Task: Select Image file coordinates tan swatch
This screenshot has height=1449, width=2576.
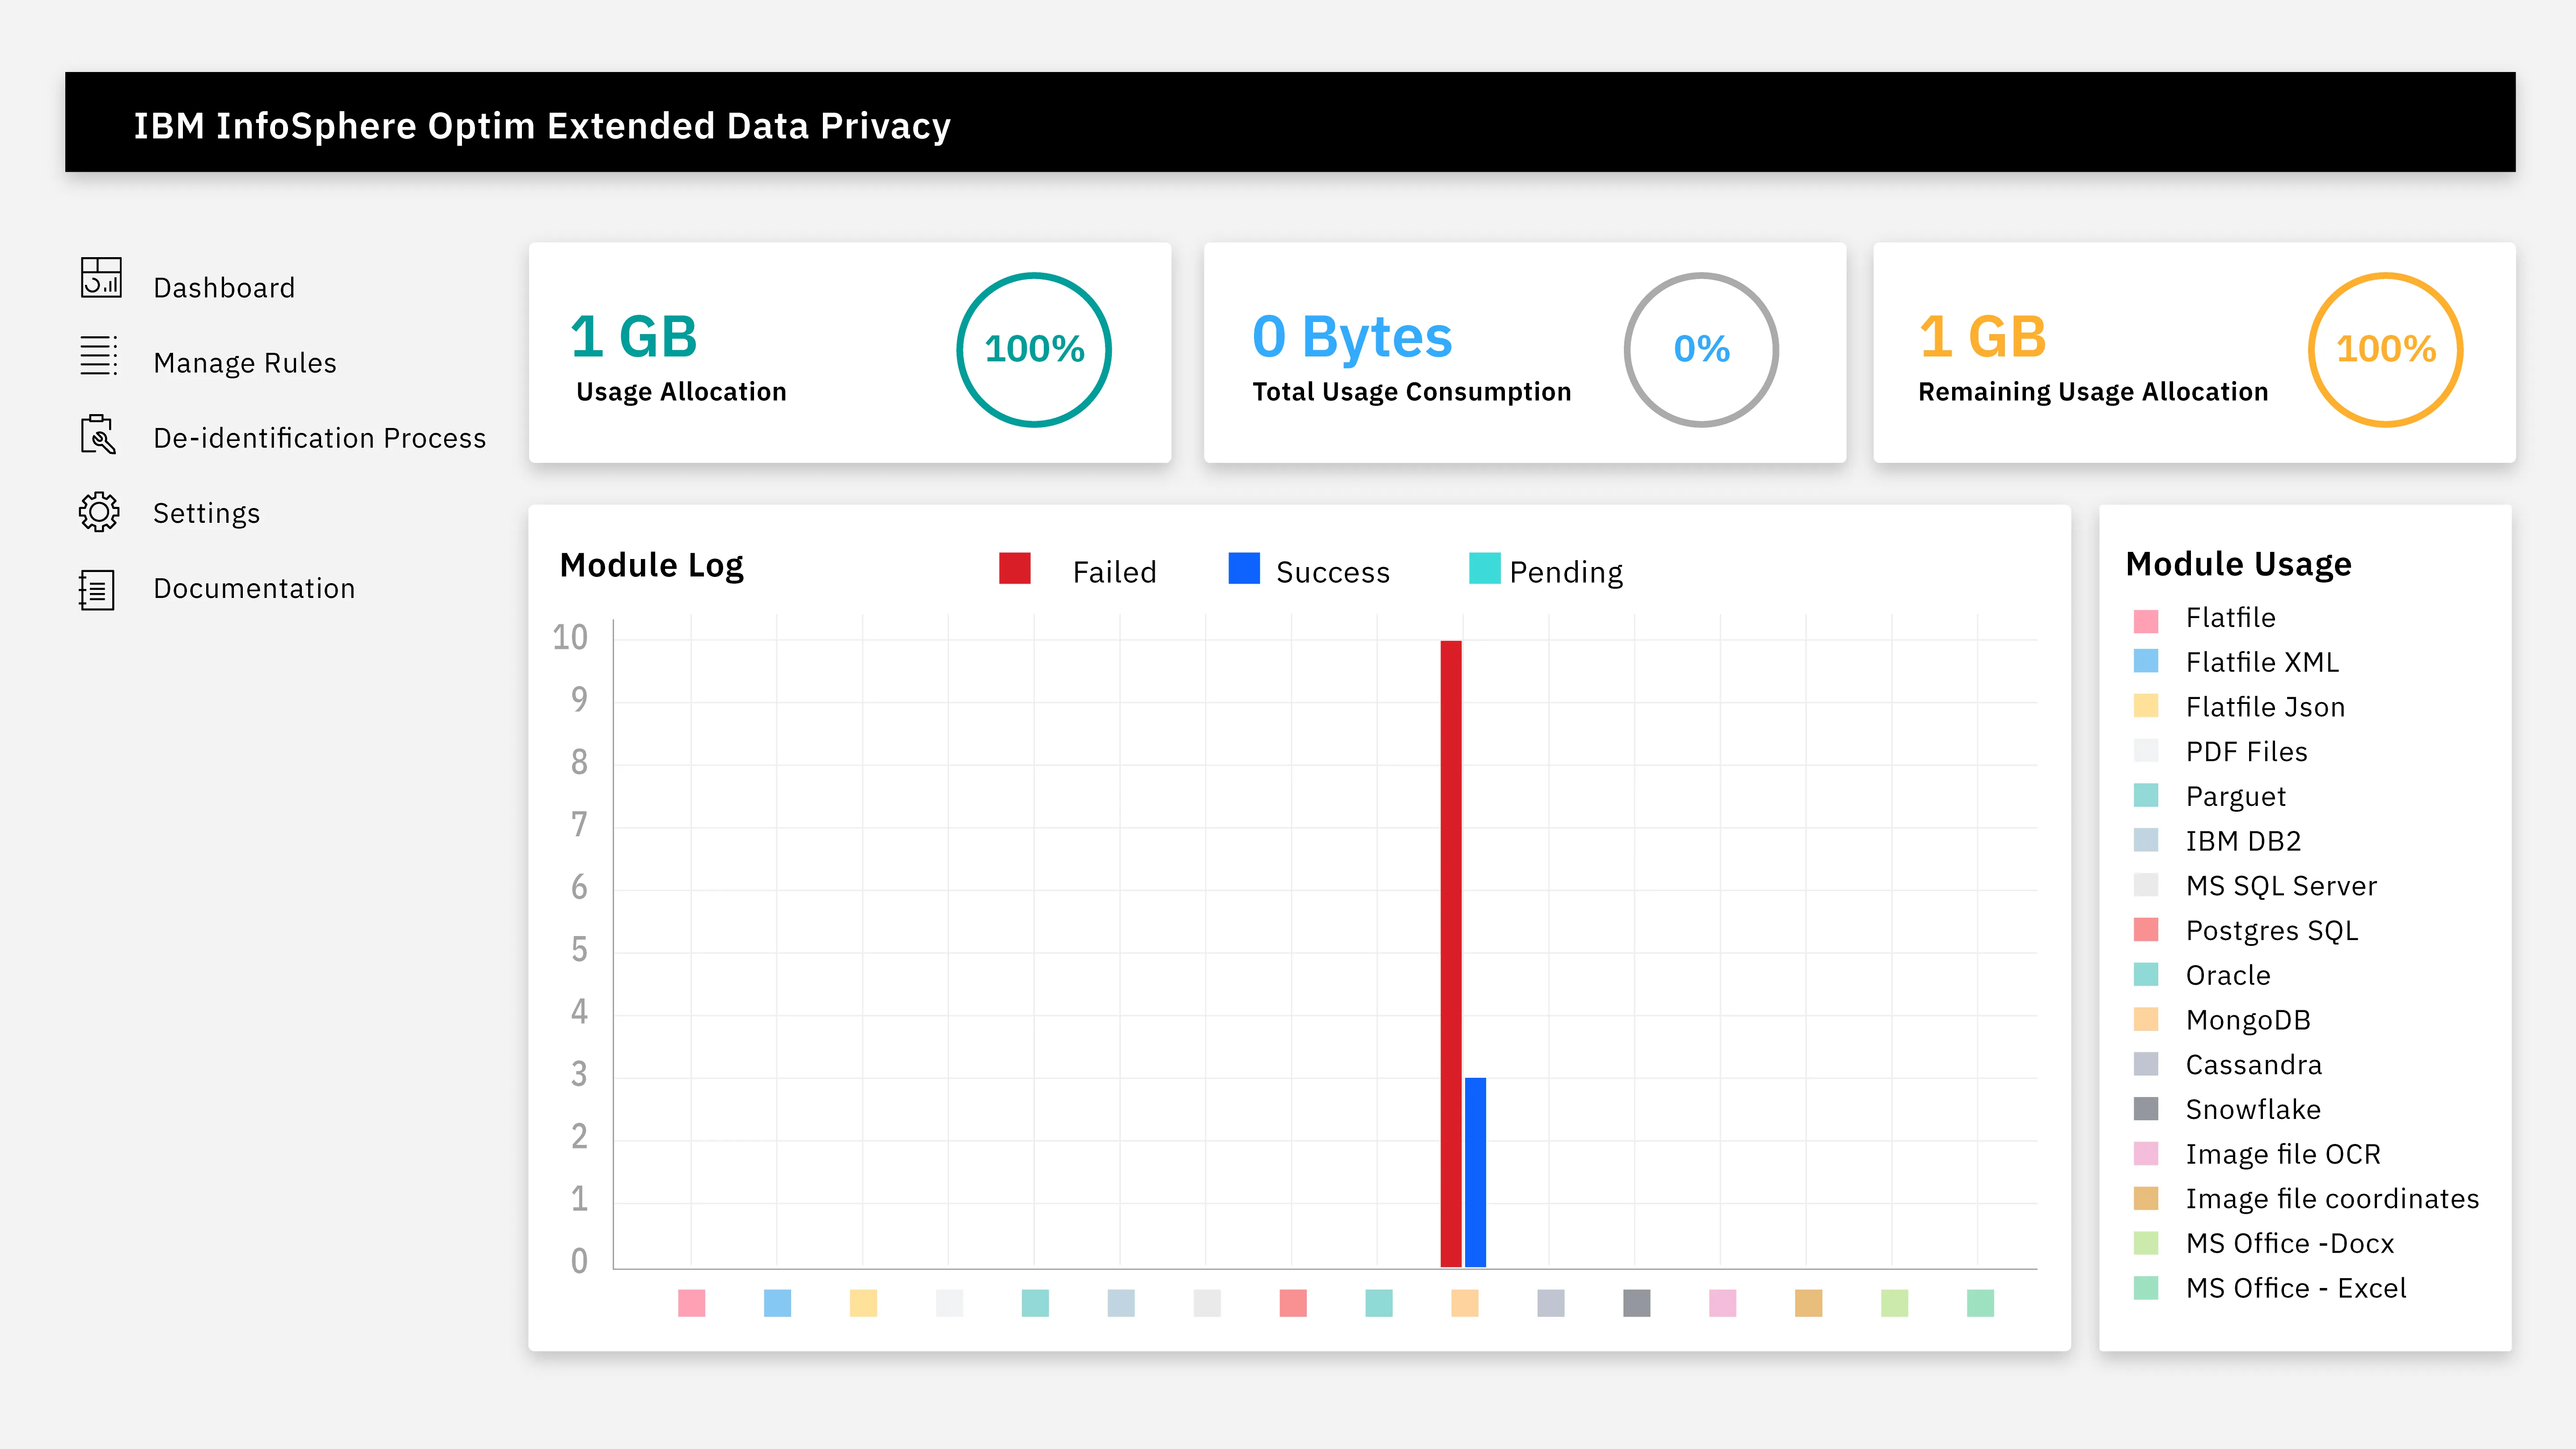Action: click(x=2146, y=1198)
